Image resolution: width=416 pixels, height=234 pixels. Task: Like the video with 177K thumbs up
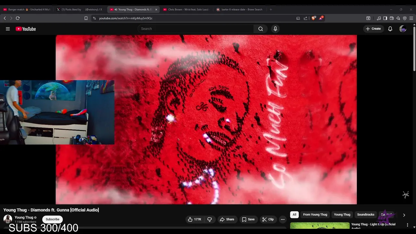194,219
